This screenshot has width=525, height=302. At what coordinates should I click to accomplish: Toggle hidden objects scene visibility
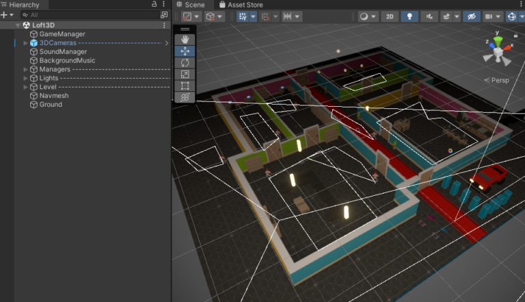471,16
